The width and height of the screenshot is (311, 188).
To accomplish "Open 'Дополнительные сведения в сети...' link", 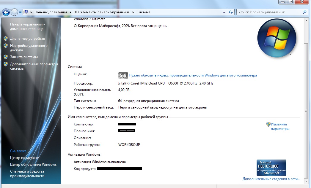I will click(x=271, y=179).
